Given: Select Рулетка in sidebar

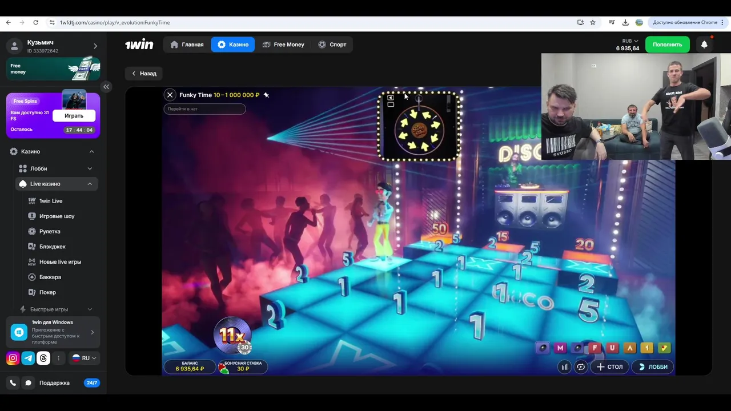Looking at the screenshot, I should coord(50,231).
